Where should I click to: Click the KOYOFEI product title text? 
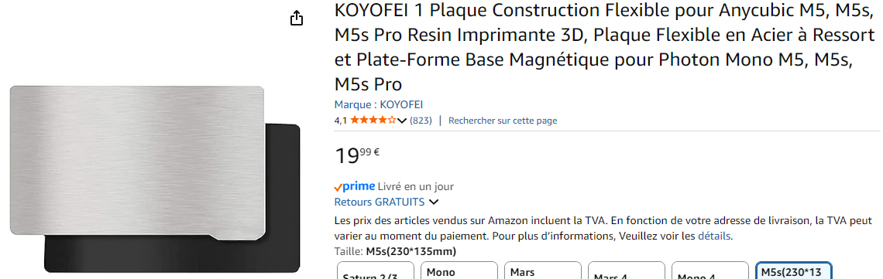[604, 47]
